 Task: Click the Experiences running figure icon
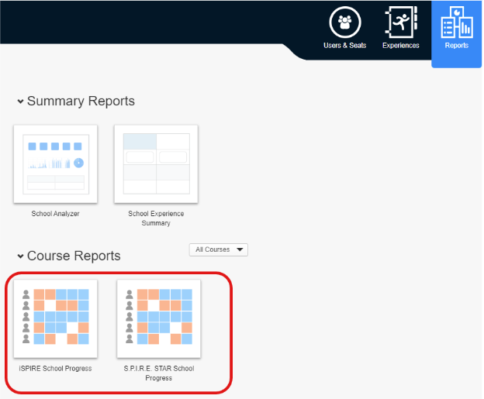[x=400, y=22]
